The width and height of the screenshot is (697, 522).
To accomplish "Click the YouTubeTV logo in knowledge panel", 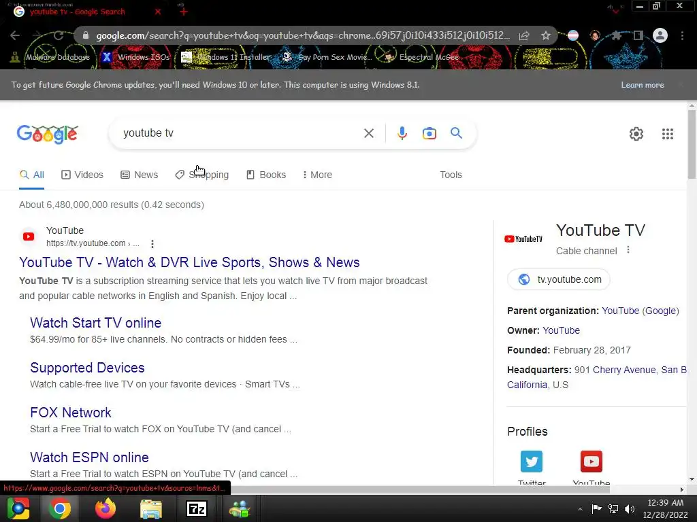I will (x=523, y=239).
